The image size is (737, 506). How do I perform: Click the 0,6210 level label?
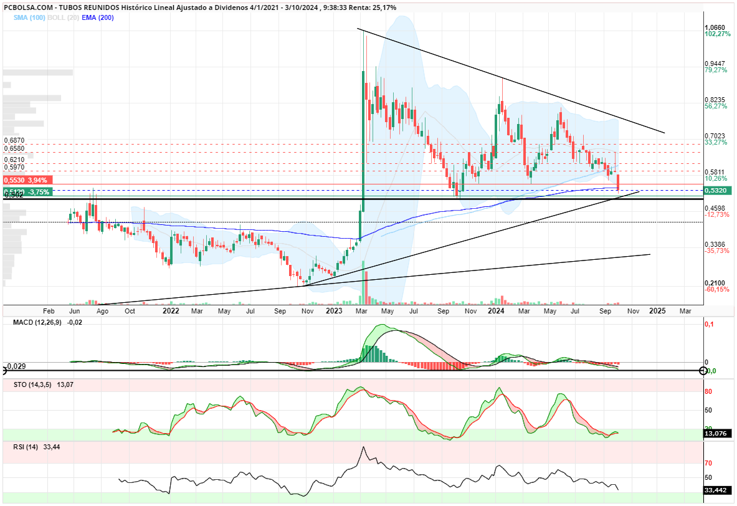tap(14, 160)
